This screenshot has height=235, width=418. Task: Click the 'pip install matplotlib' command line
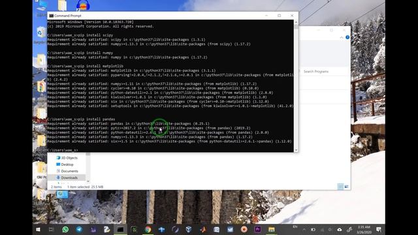coord(101,66)
